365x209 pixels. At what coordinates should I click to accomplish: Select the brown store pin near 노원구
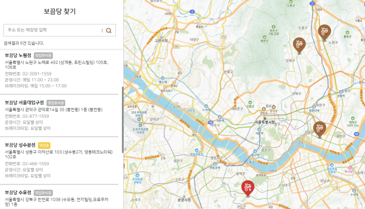click(x=325, y=33)
